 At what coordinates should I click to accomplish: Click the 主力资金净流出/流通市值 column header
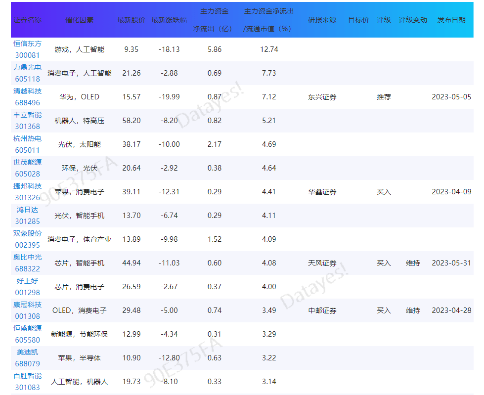(x=269, y=20)
